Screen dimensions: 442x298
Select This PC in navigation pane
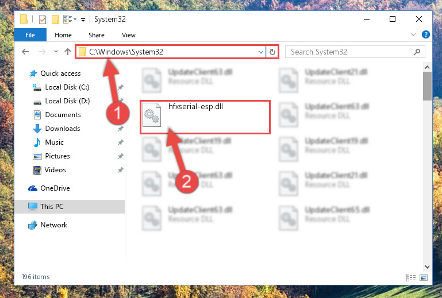click(x=70, y=207)
